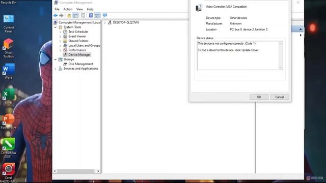
Task: Expand the Local Users and Groups node
Action: click(x=60, y=45)
